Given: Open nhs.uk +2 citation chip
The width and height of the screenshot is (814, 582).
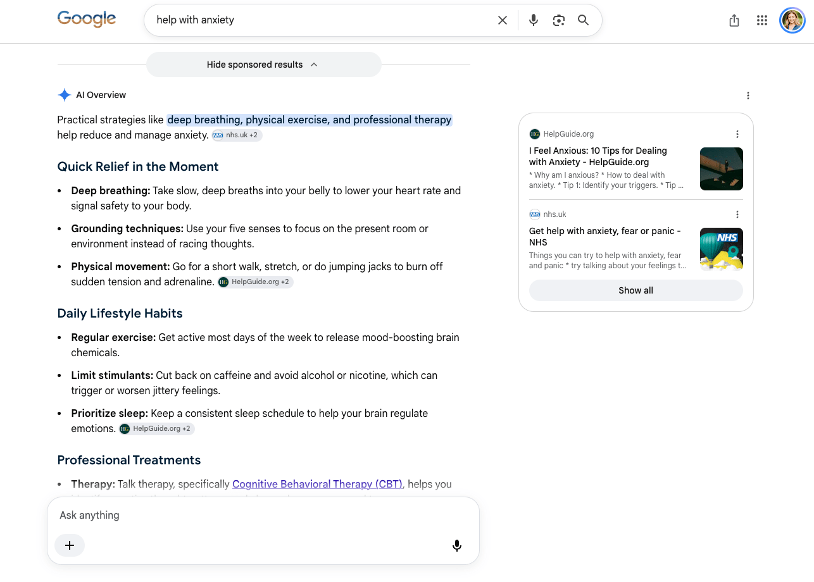Looking at the screenshot, I should 237,135.
